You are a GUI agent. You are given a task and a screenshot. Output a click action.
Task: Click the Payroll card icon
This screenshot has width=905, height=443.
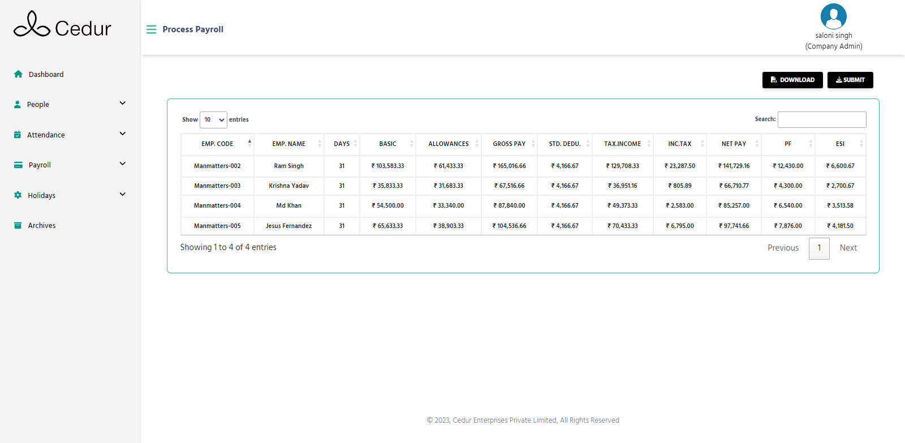click(x=18, y=165)
